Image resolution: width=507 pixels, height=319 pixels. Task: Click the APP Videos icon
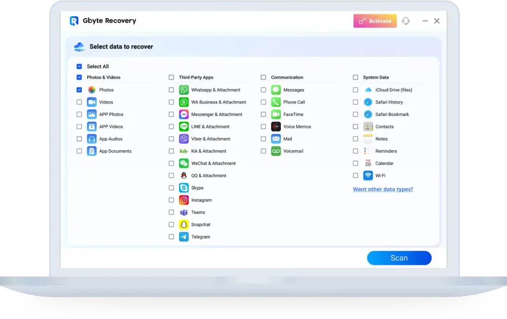tap(92, 127)
